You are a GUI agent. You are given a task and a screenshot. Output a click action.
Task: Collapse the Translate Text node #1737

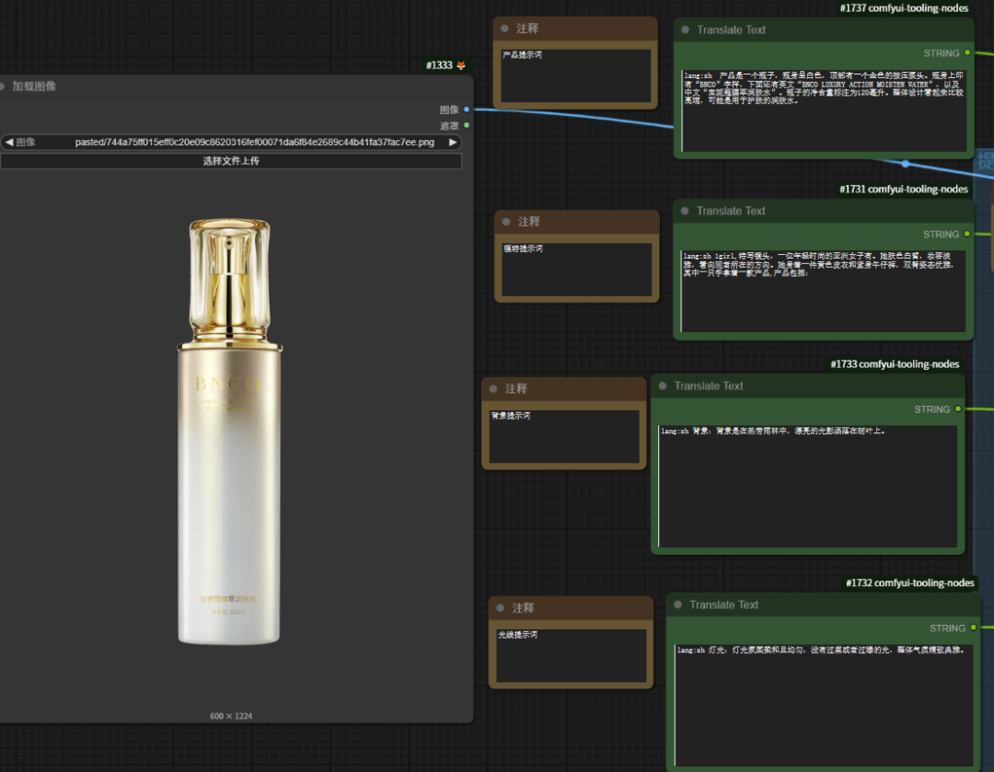(x=686, y=29)
